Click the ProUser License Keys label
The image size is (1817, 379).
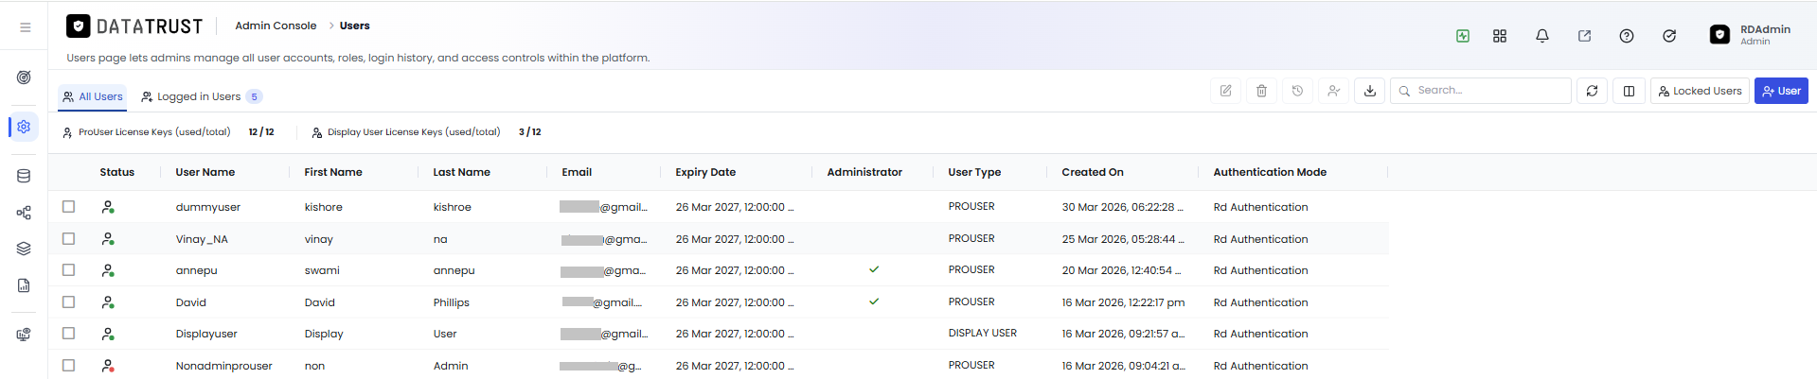pos(154,132)
